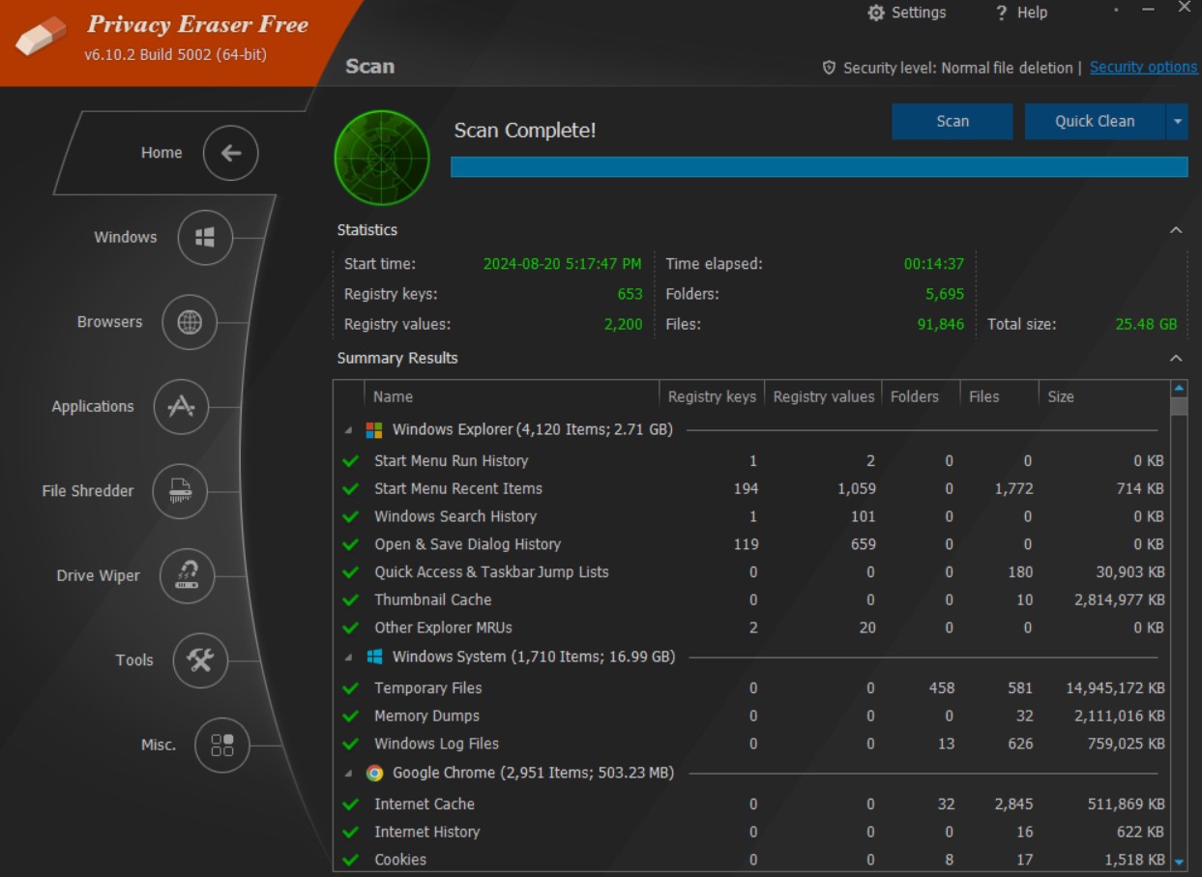Toggle checkmark for Internet Cache
The image size is (1202, 877).
pyautogui.click(x=351, y=804)
